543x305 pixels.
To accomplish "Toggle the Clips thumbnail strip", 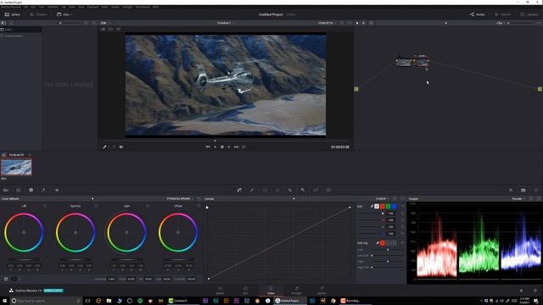I will [x=64, y=14].
